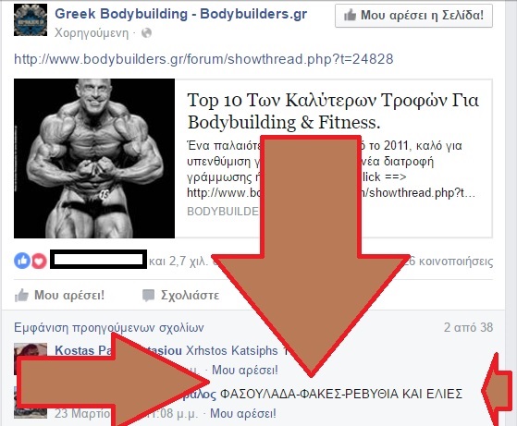Image resolution: width=517 pixels, height=426 pixels.
Task: Like the ΦΑΣΟΥΛΑΔΑ comment via Μου αρέσει!
Action: [243, 413]
